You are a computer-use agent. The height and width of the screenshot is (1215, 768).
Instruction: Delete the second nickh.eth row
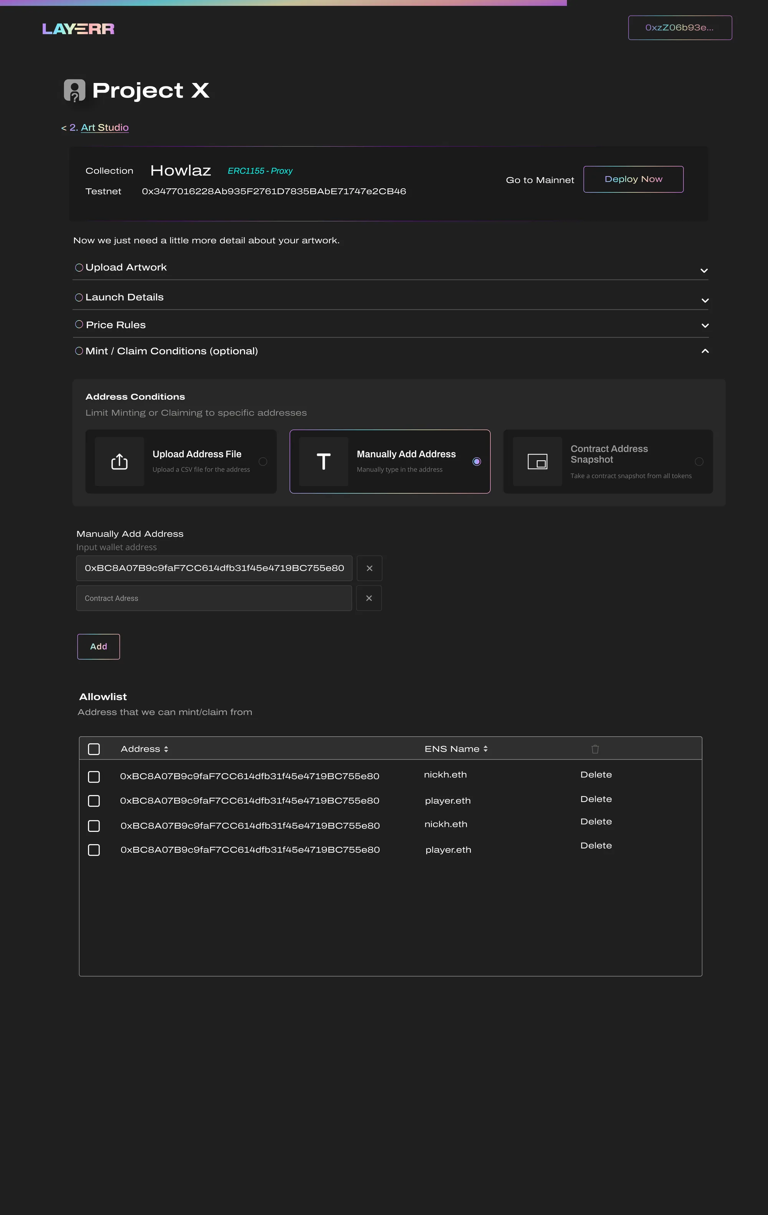click(596, 822)
